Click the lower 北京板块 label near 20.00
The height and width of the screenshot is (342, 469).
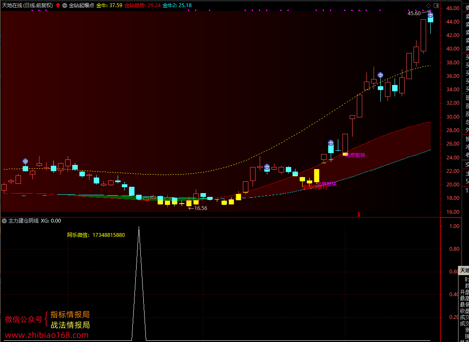pos(327,184)
